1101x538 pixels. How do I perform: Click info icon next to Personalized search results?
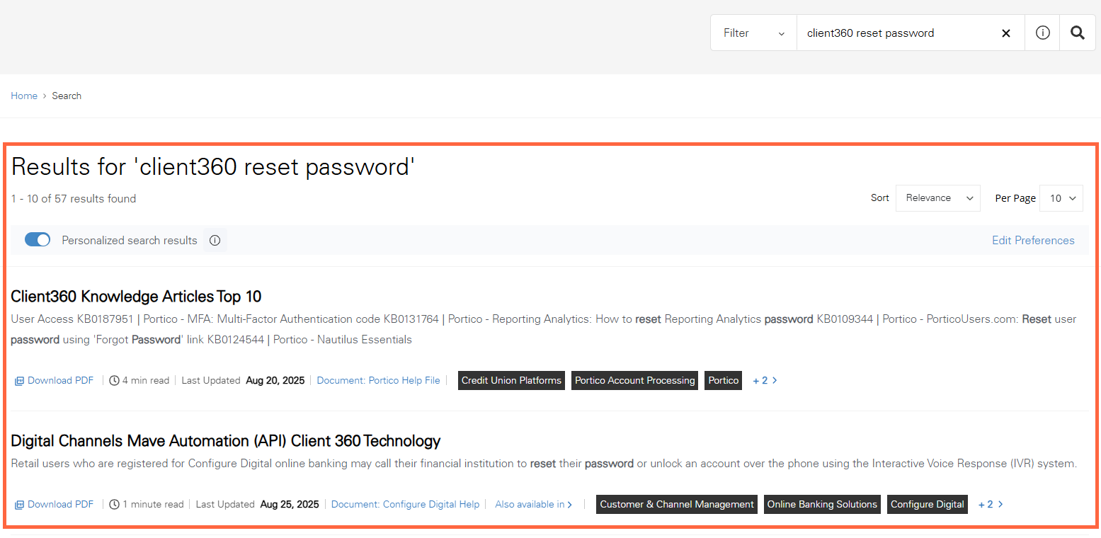tap(215, 241)
